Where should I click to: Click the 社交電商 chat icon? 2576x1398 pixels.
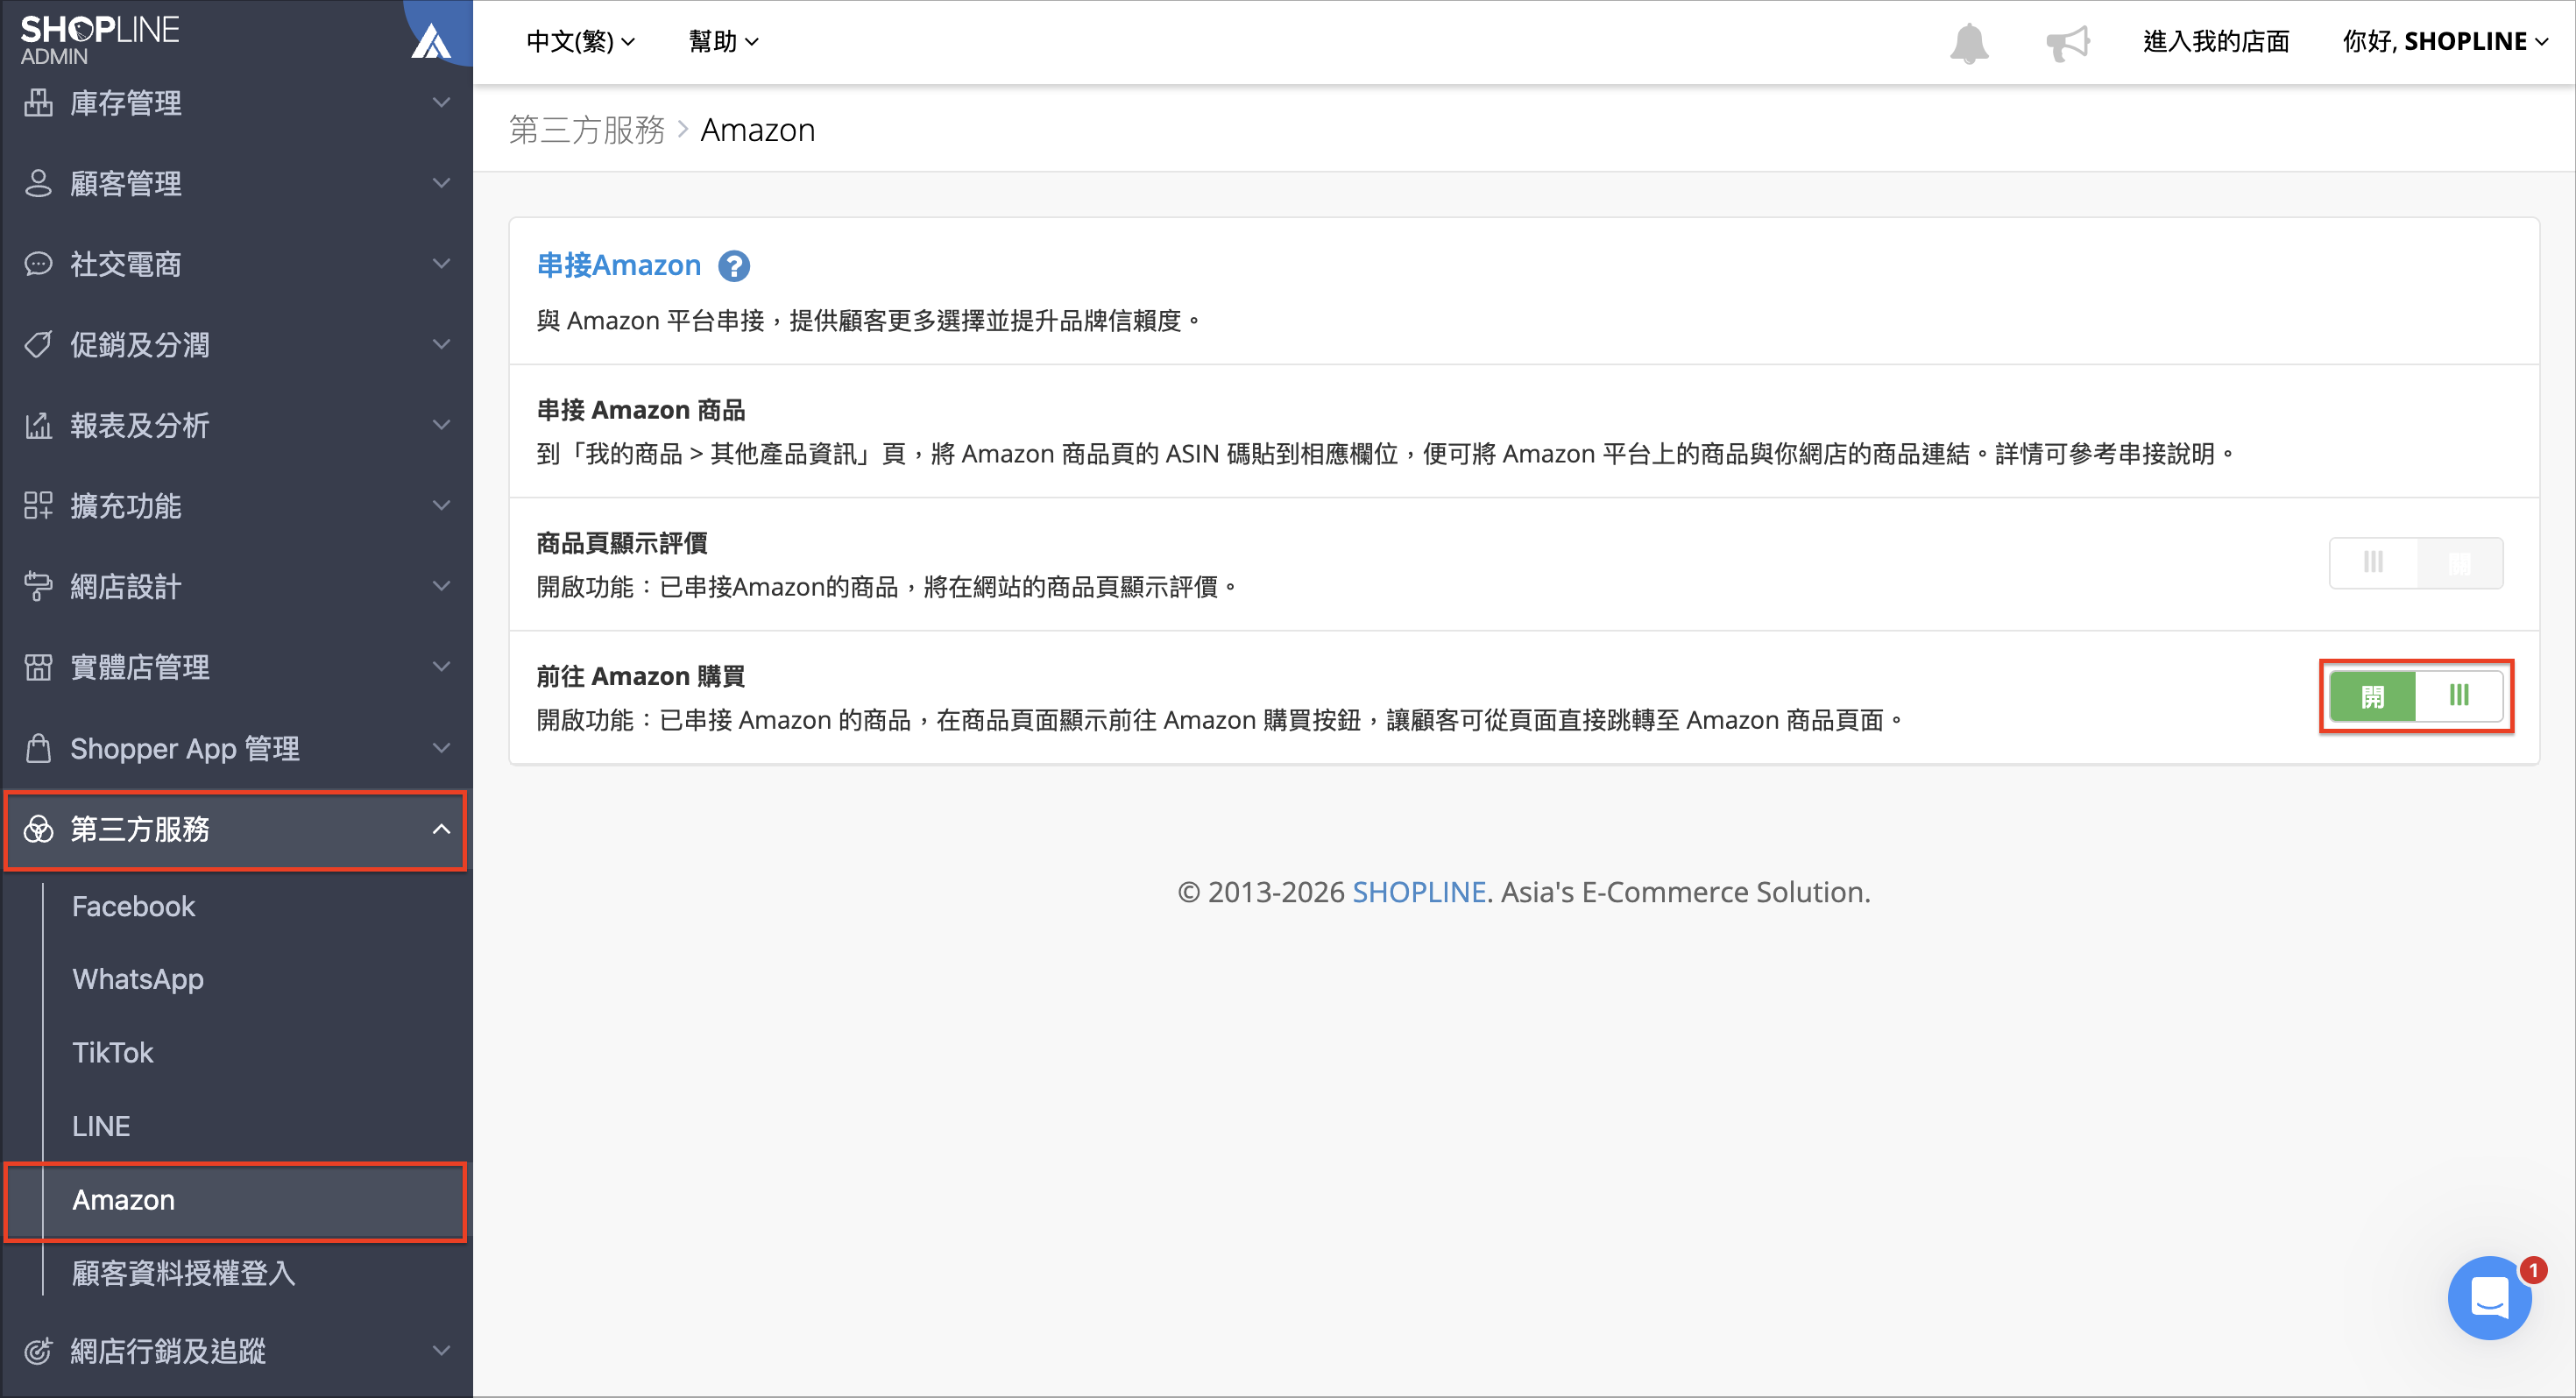(38, 264)
